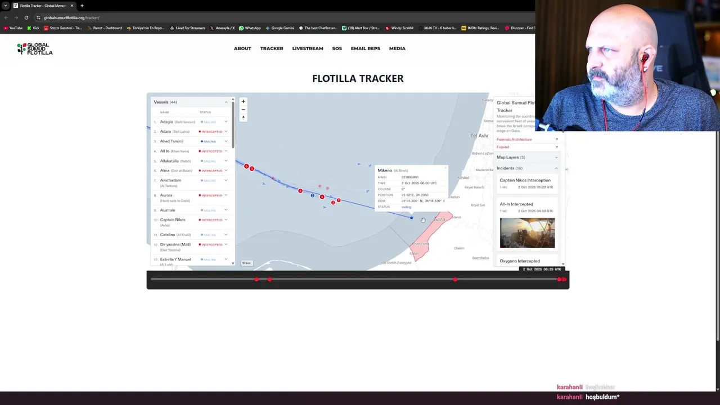
Task: Open the SOS menu item
Action: click(337, 48)
